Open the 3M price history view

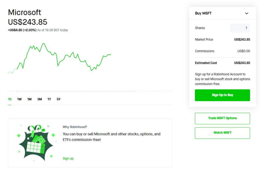point(39,99)
